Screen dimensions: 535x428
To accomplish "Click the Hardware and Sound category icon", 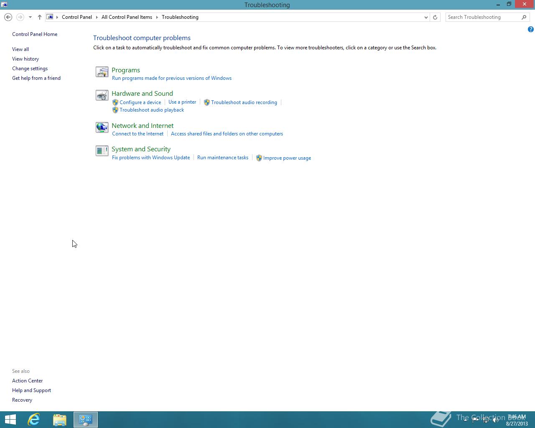I will tap(102, 95).
